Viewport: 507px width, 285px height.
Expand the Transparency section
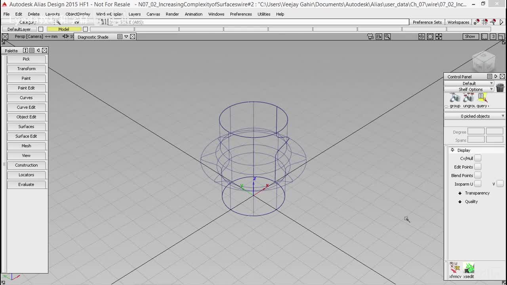click(460, 193)
